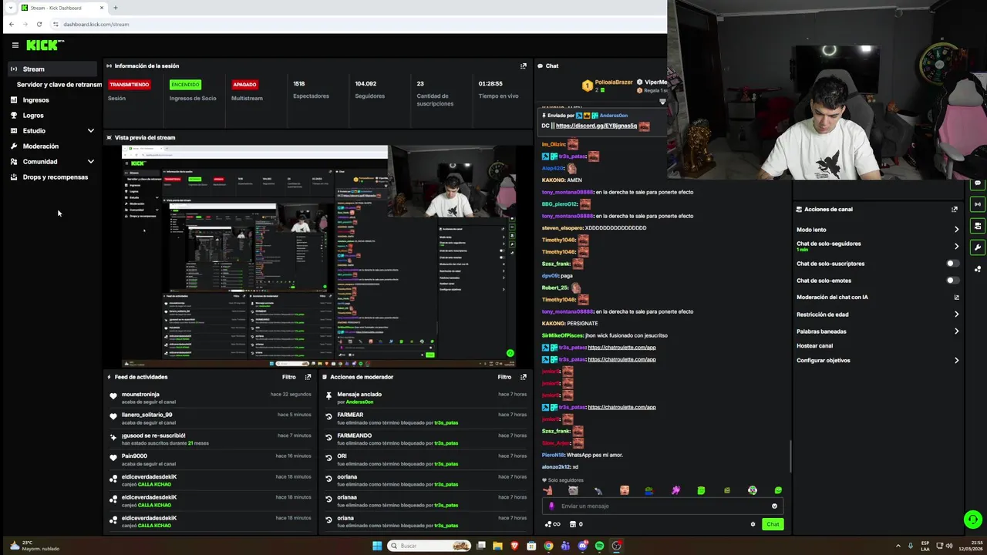Pop out the Acciones de canal panel

pos(955,209)
